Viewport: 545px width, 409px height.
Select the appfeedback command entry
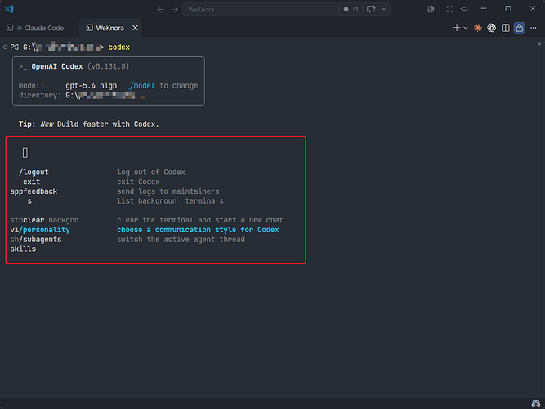pos(34,191)
